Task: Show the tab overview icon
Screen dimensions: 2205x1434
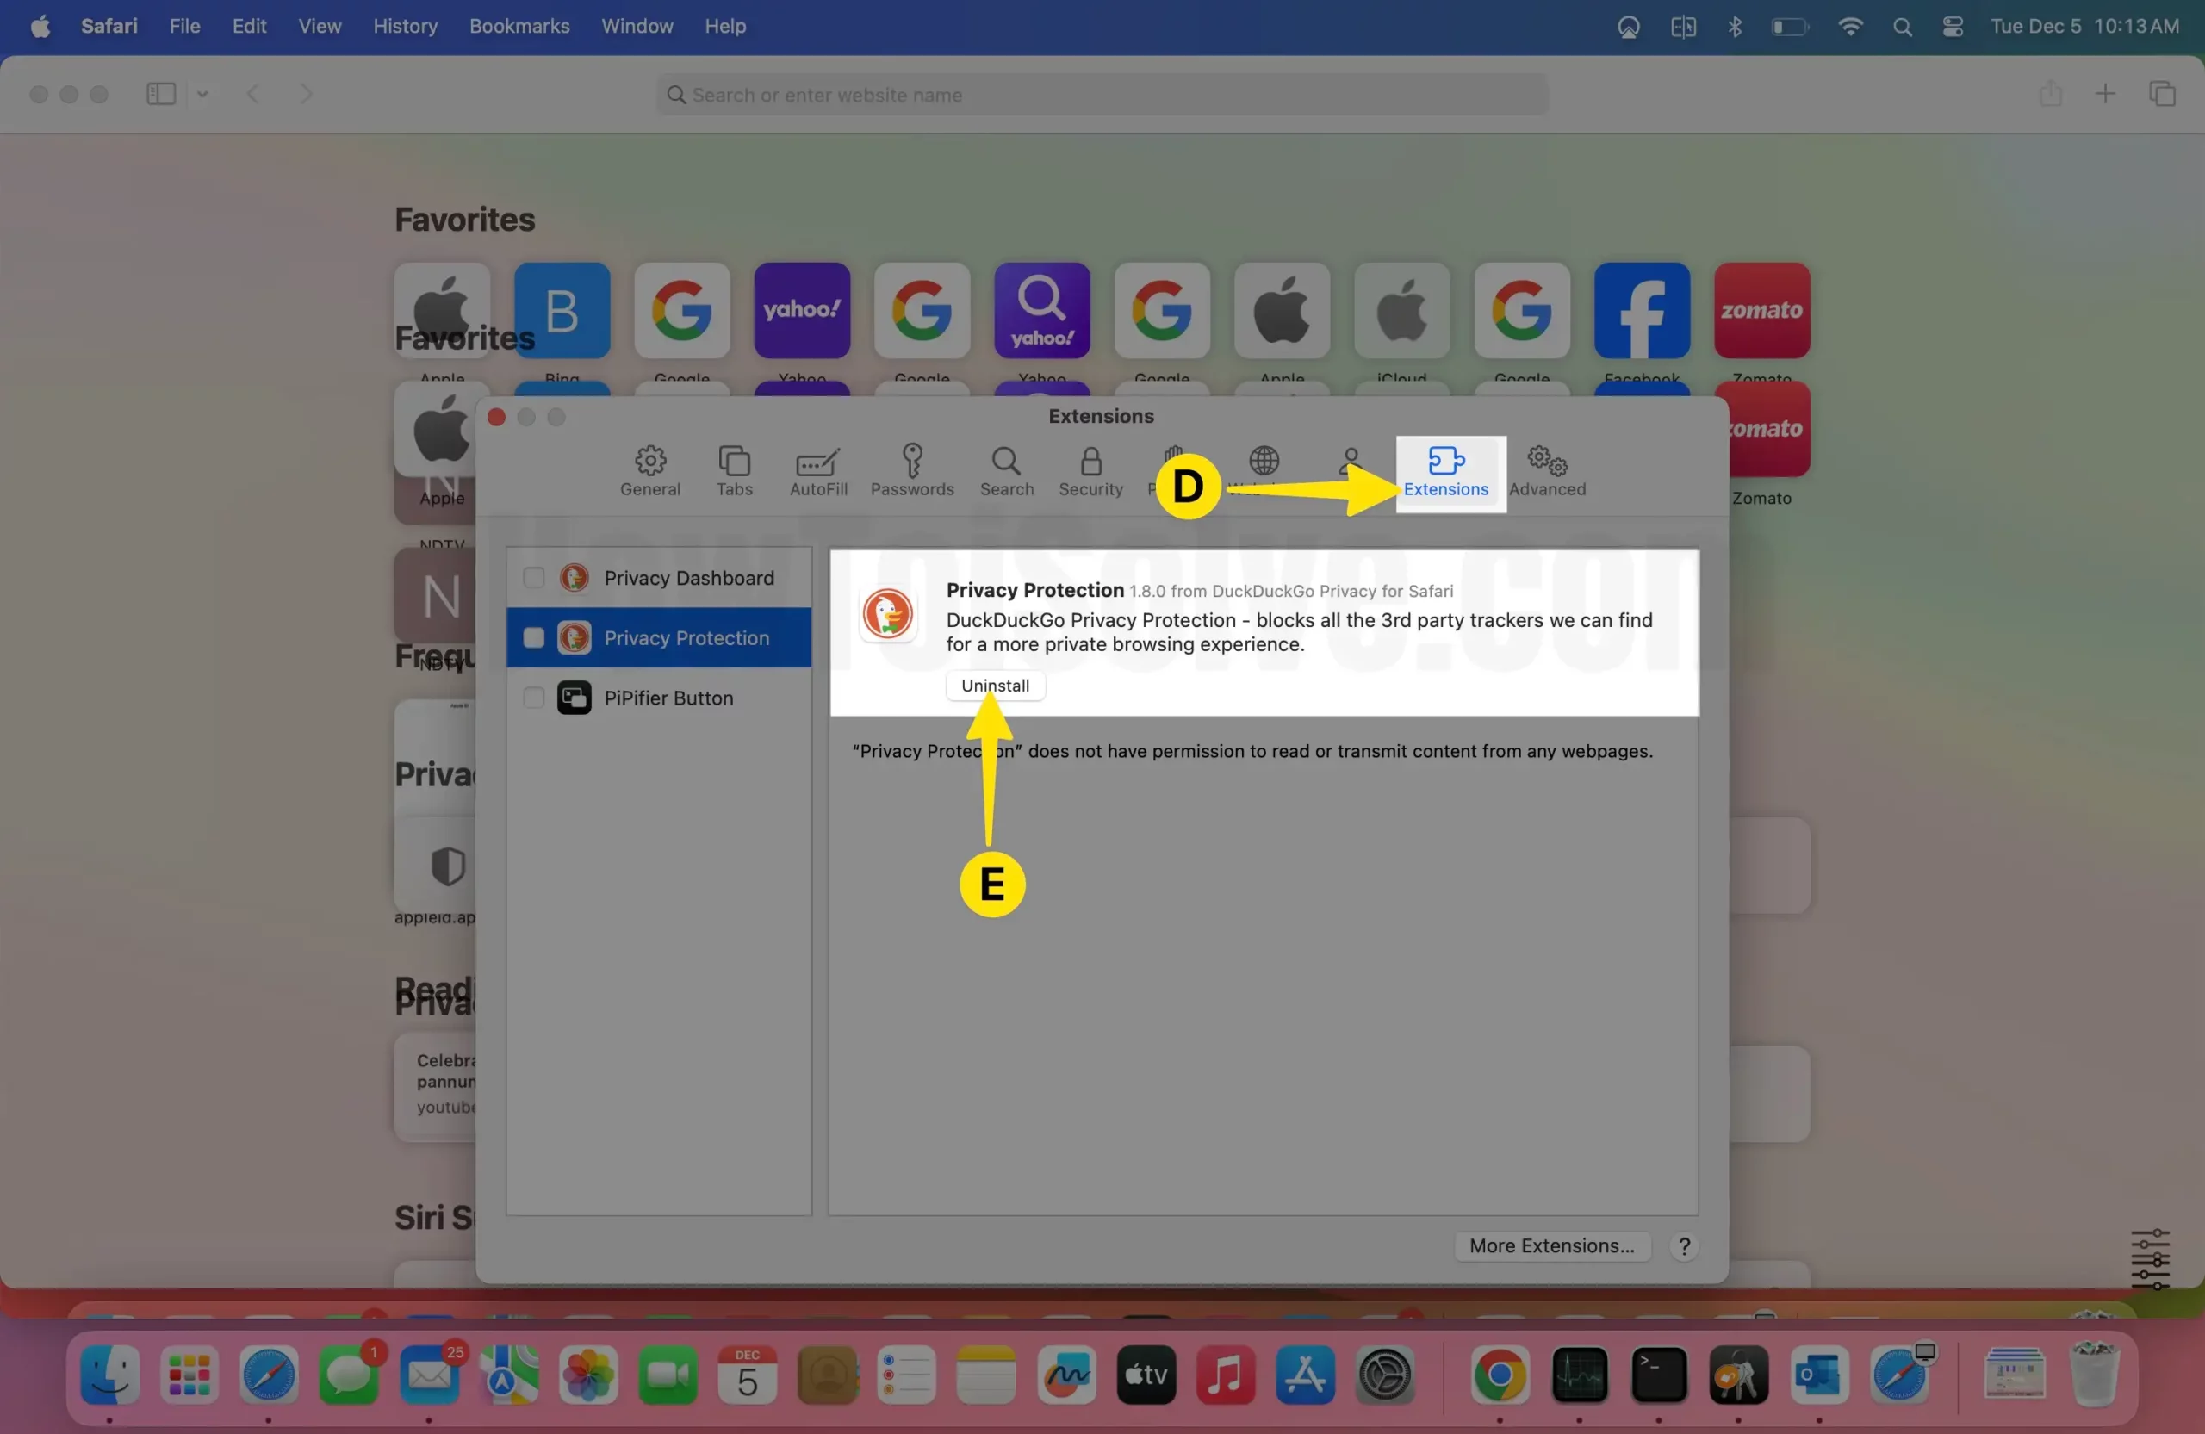Action: tap(2161, 94)
